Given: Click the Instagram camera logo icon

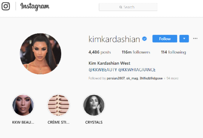Looking at the screenshot, I should tap(6, 6).
